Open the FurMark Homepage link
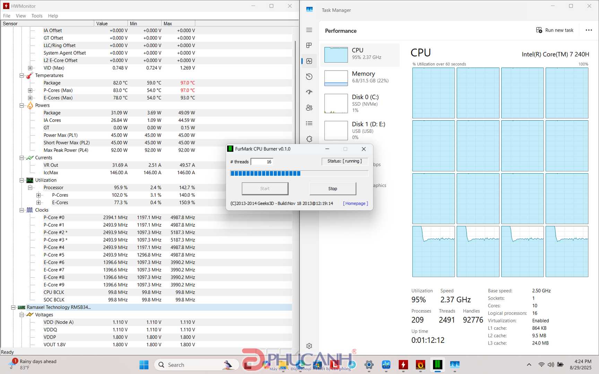 (x=355, y=203)
